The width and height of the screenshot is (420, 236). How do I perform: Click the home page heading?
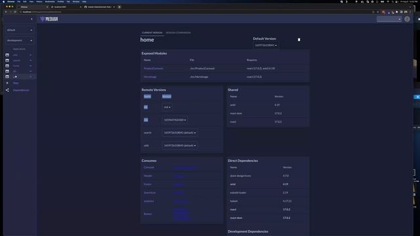(147, 40)
